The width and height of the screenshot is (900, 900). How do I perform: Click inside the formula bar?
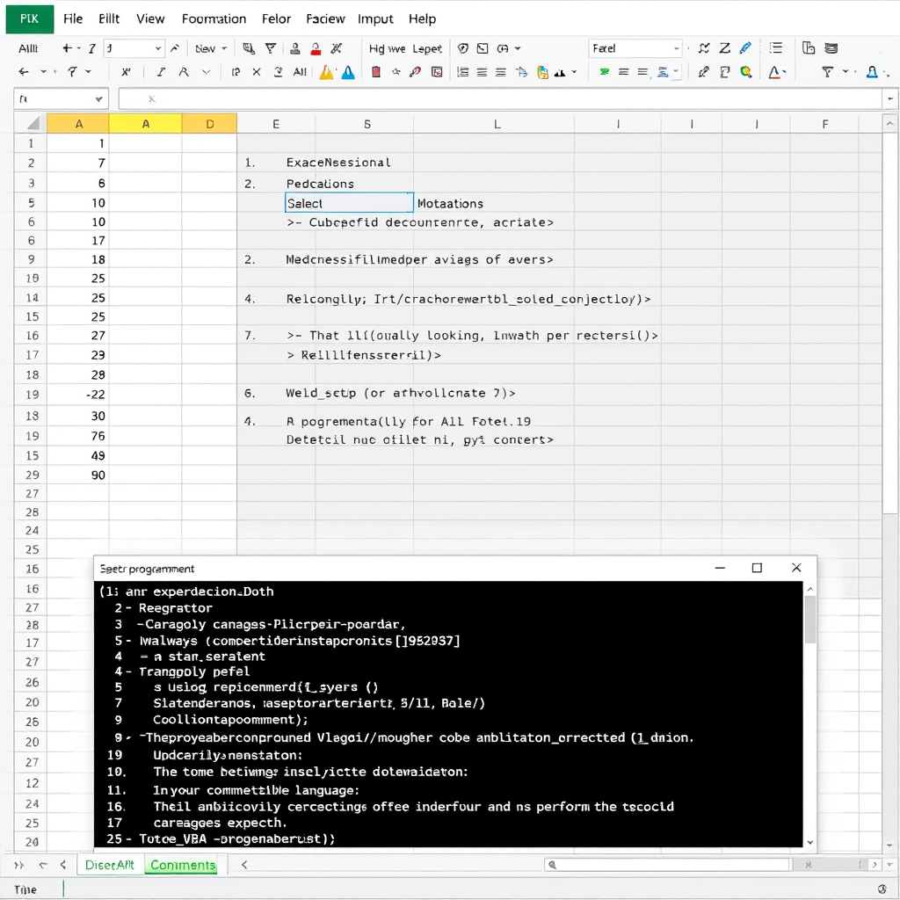(501, 98)
